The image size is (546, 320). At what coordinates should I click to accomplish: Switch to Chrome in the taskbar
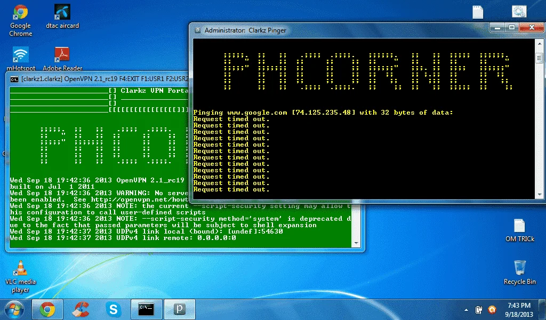point(47,309)
